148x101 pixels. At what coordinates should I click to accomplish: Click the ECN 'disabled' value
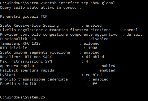coord(99,39)
